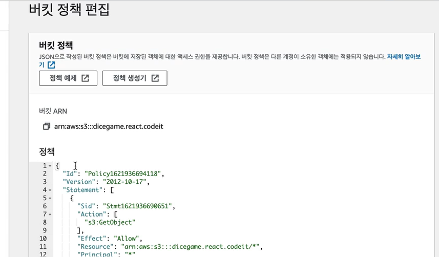The image size is (439, 257).
Task: Follow the 자세히 알아보기 link
Action: pos(404,57)
